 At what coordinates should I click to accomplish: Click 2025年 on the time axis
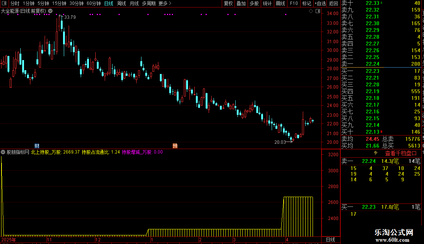coord(9,239)
